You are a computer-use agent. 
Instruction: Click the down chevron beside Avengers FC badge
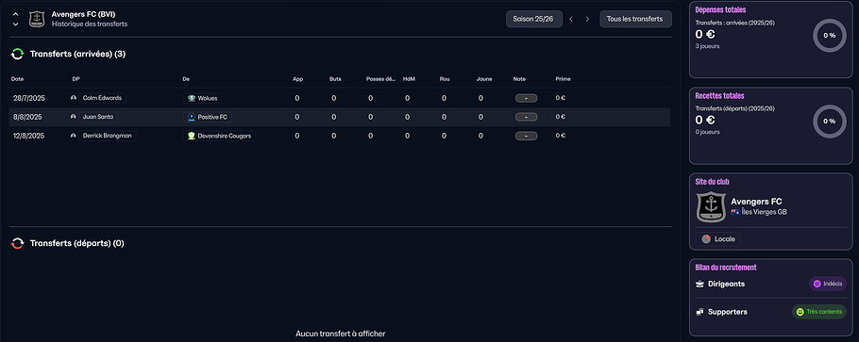(16, 24)
